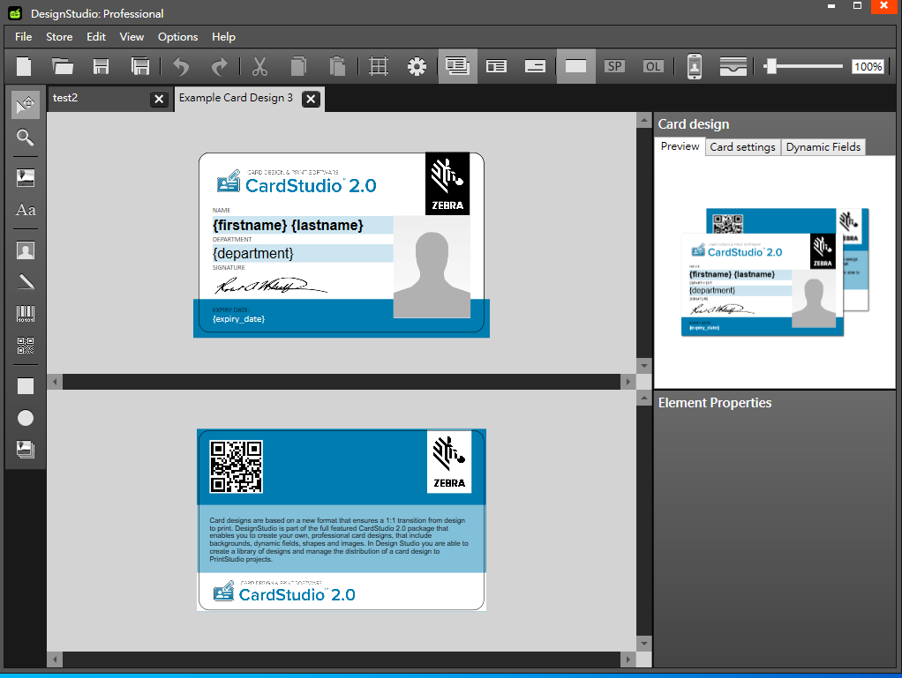Choose the barcode tool
This screenshot has height=678, width=902.
tap(26, 314)
